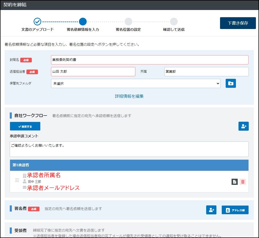
Task: Toggle the 設定する workflow button
Action: point(25,126)
